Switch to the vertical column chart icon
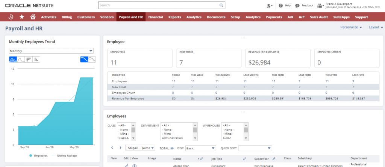 click(36, 59)
